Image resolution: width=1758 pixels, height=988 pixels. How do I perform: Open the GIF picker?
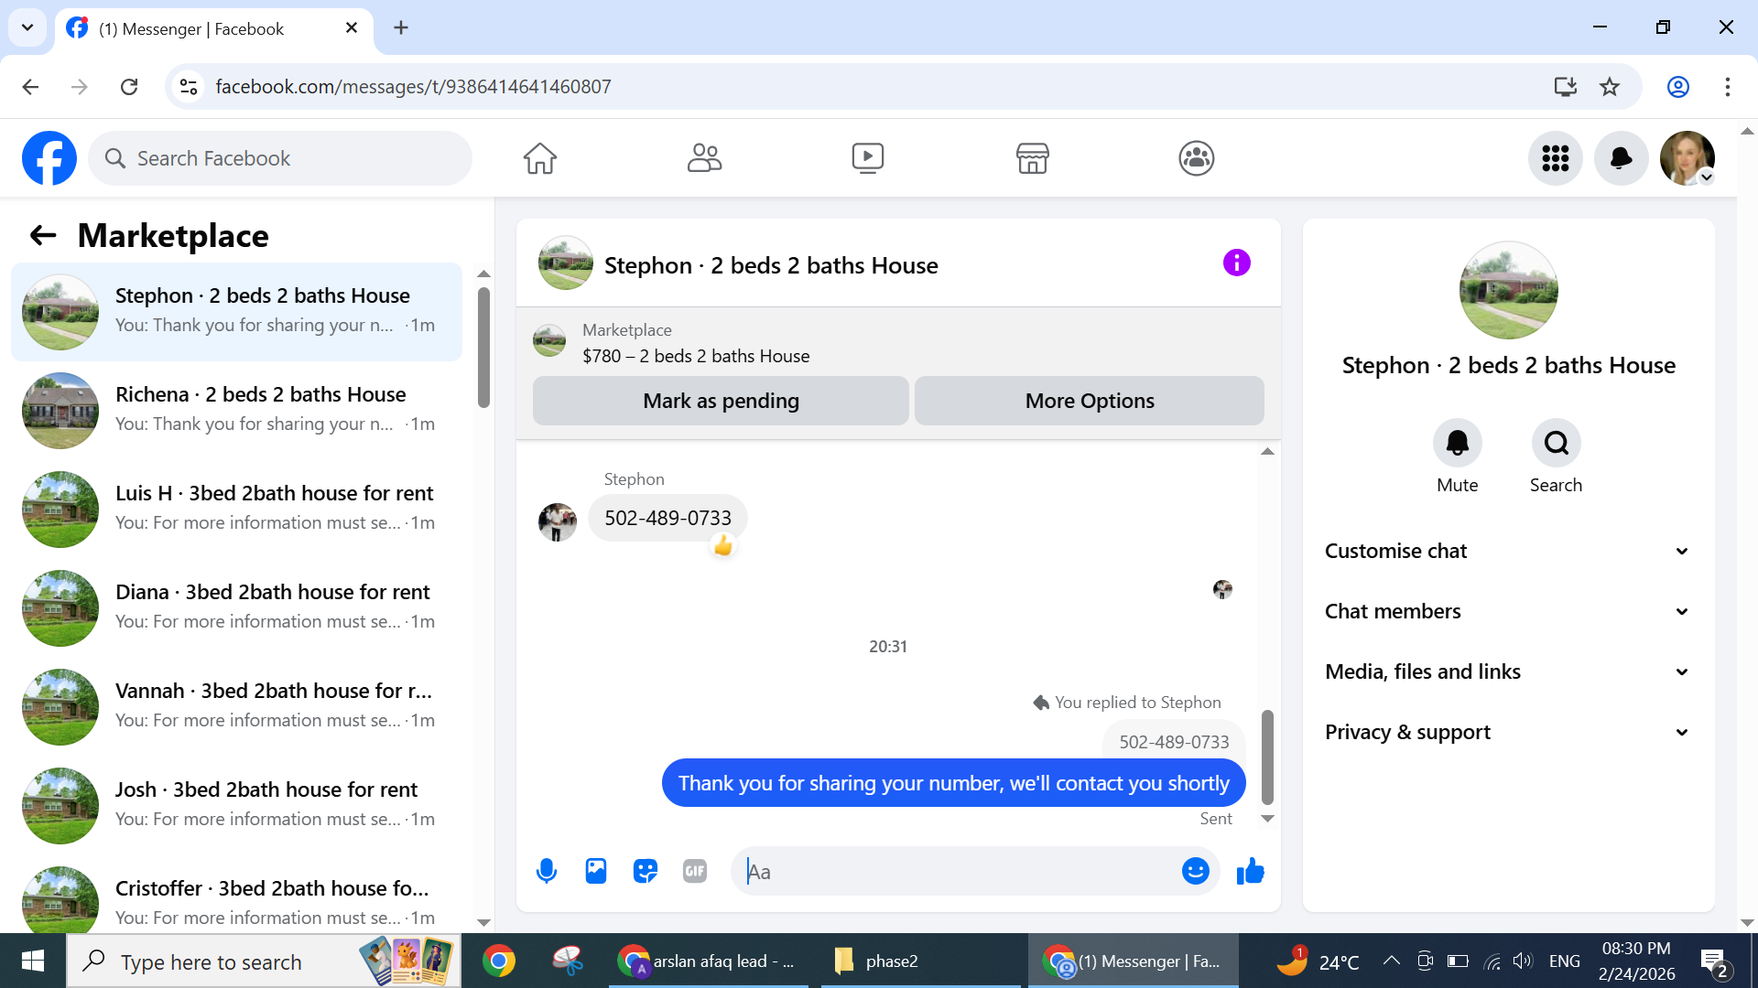pyautogui.click(x=695, y=871)
